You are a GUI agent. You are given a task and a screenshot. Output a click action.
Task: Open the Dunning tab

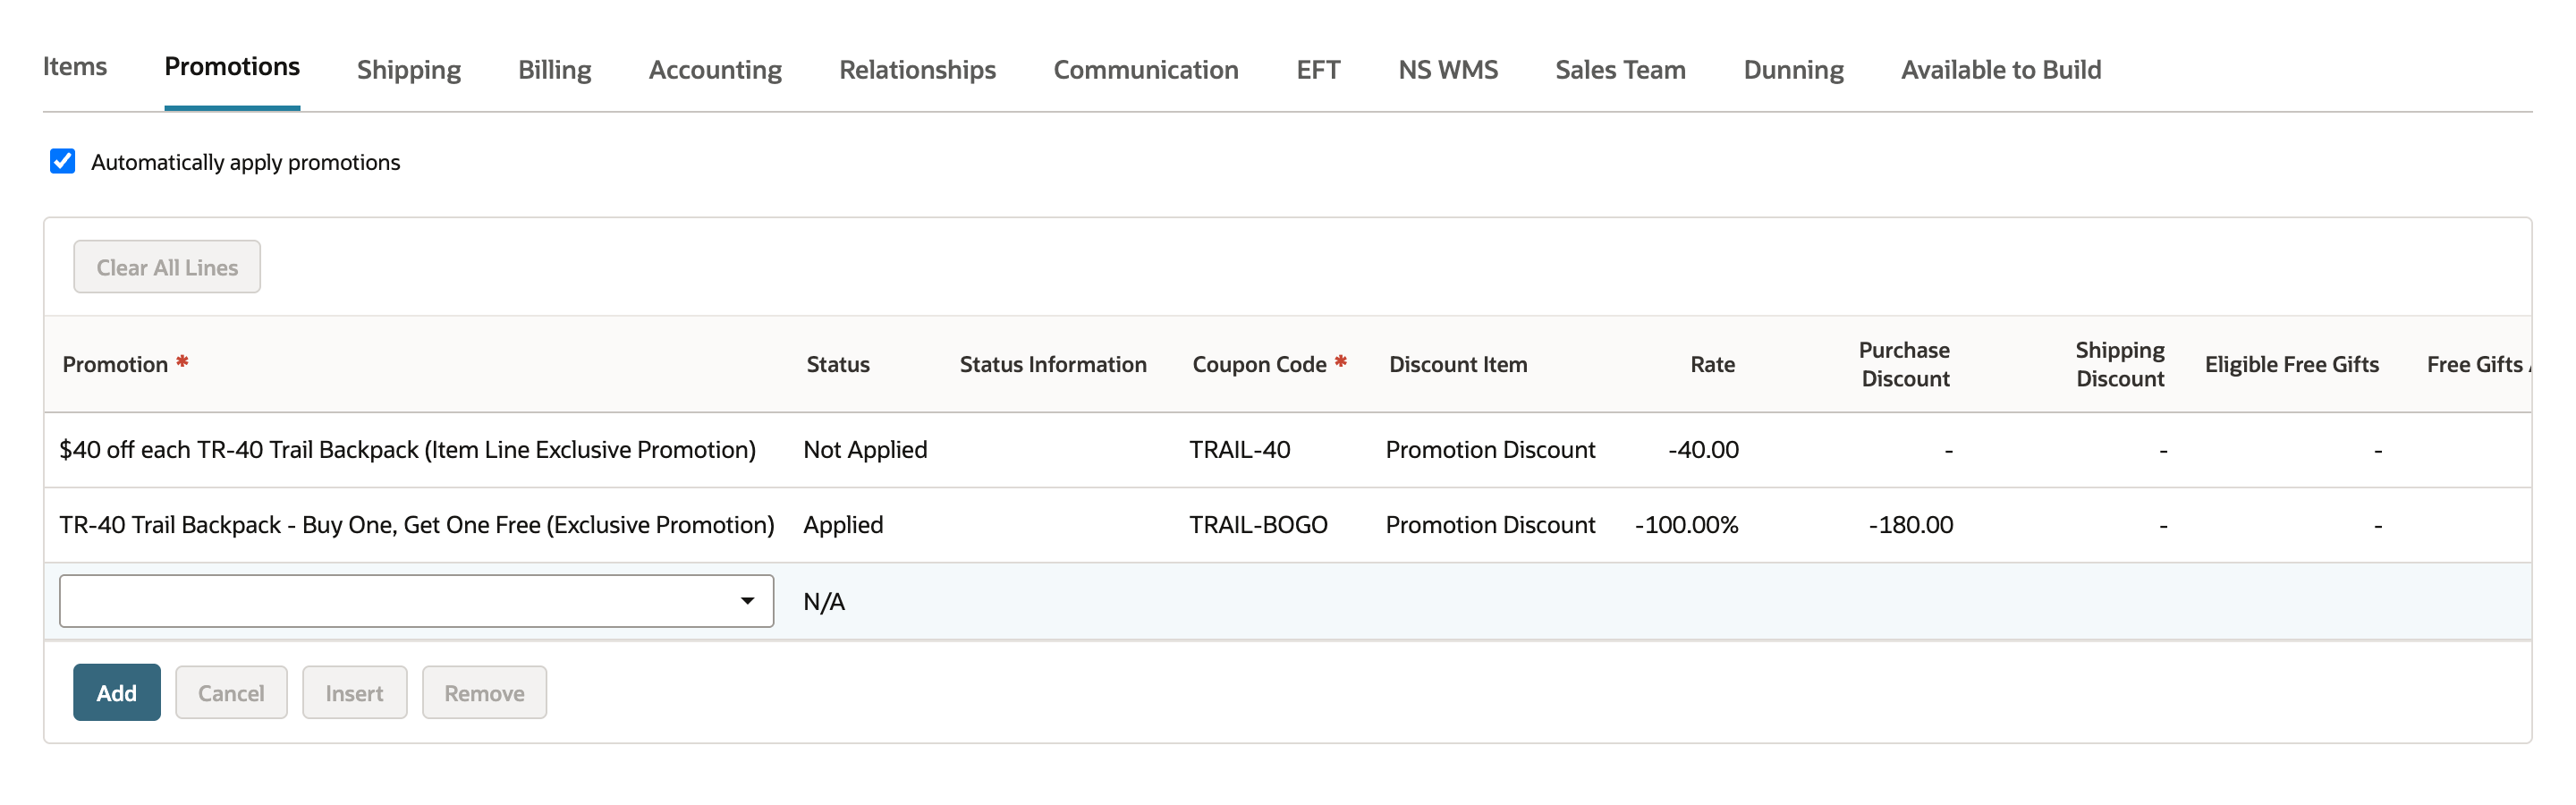click(1793, 70)
